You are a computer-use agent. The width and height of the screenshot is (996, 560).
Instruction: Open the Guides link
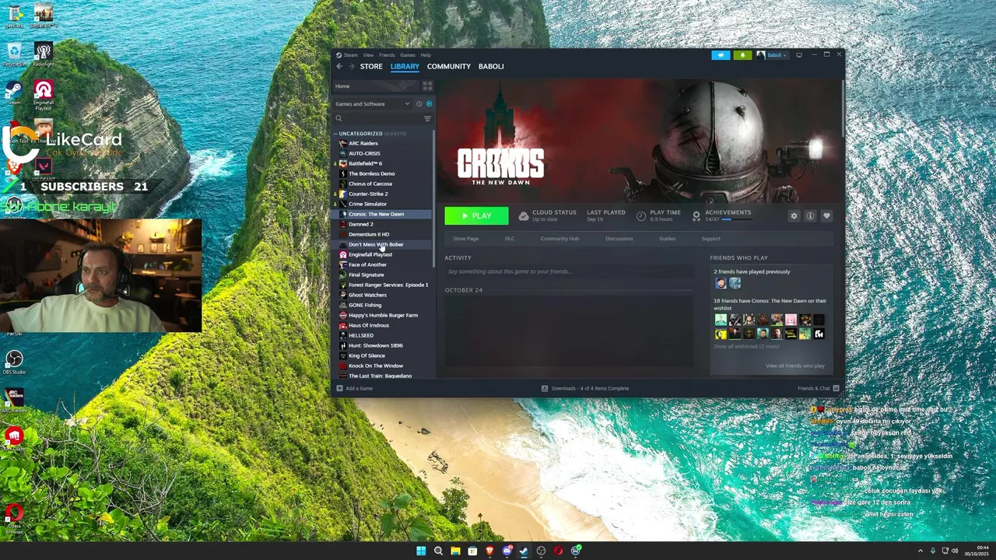tap(668, 239)
